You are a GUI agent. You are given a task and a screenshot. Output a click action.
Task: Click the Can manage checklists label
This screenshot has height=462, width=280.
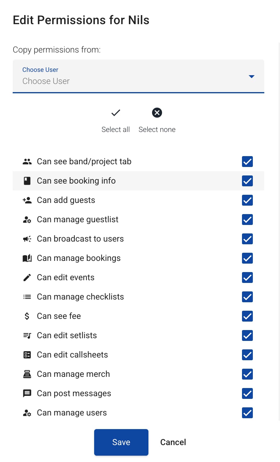tap(80, 297)
